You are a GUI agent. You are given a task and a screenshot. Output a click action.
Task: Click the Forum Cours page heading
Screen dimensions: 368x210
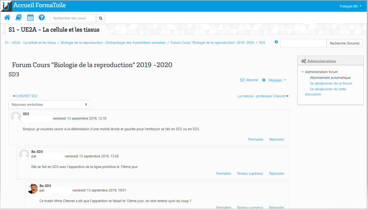(92, 65)
